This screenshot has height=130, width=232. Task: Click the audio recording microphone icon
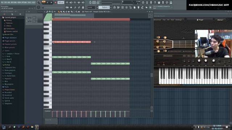point(151,3)
